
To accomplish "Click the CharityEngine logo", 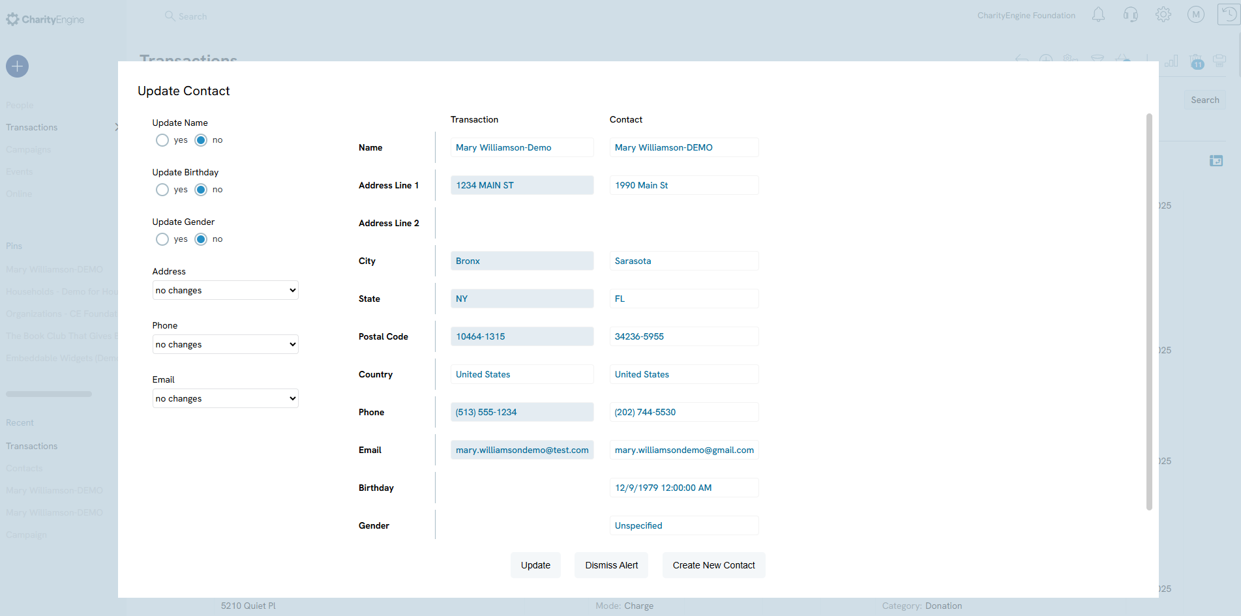I will click(x=45, y=20).
